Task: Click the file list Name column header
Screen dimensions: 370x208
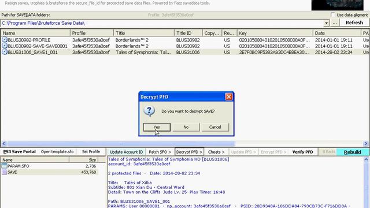Action: click(35, 159)
